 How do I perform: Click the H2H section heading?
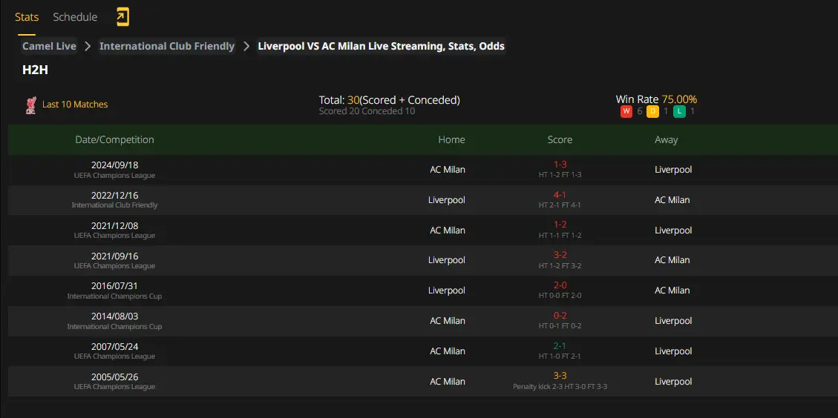tap(36, 70)
